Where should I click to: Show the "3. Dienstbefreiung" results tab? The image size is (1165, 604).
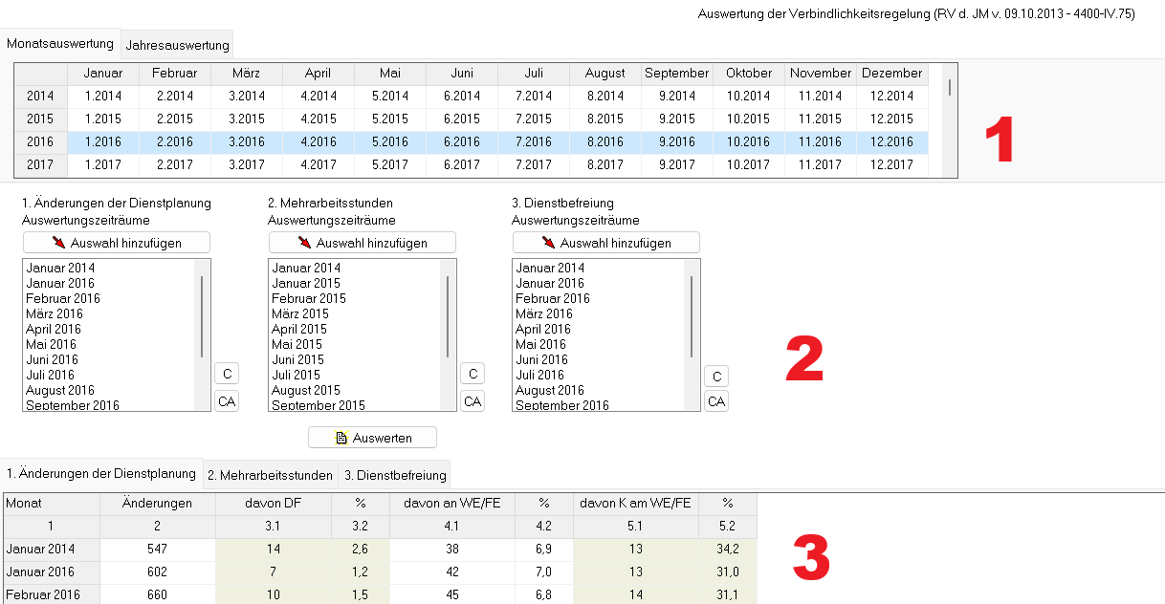point(394,475)
